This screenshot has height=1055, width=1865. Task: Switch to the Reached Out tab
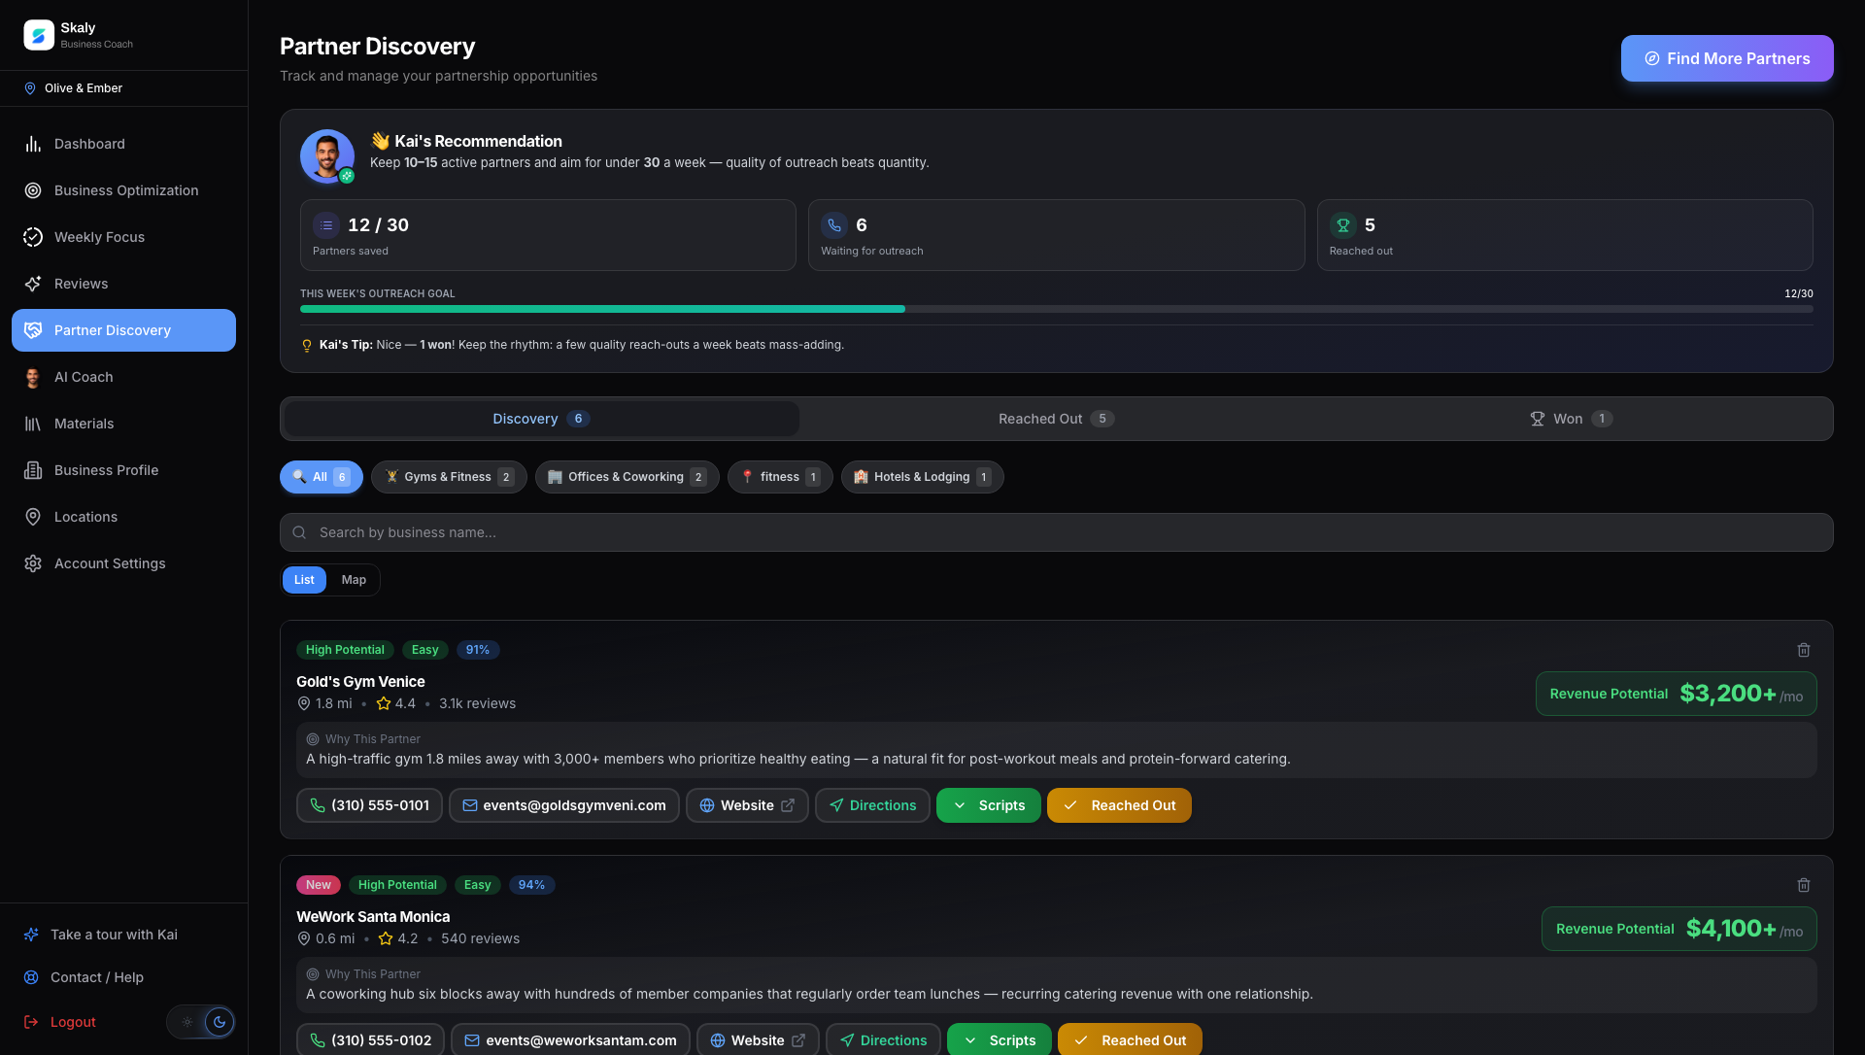(1056, 419)
